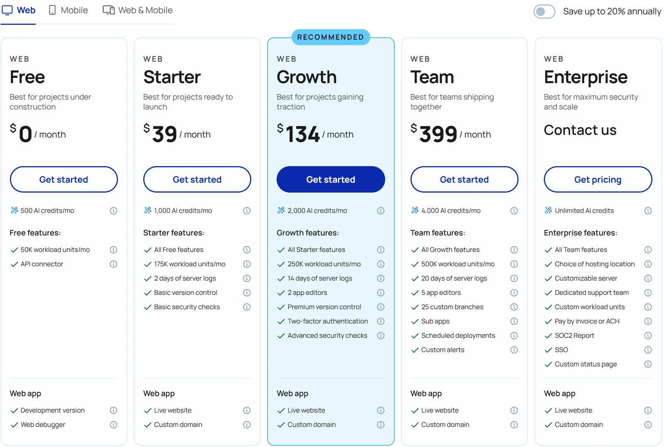This screenshot has height=447, width=664.
Task: Show info for Custom workload units
Action: (648, 307)
